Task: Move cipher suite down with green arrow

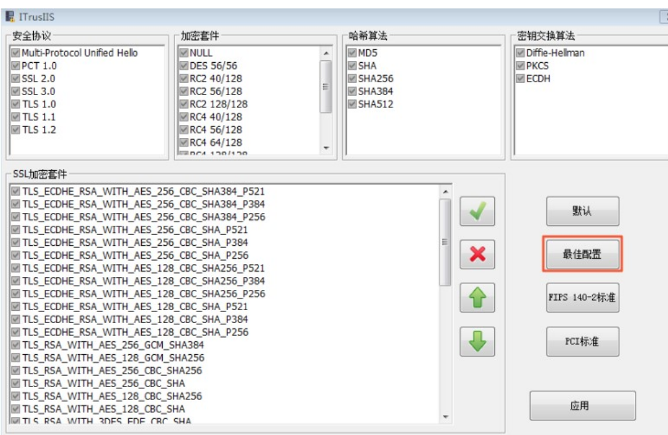Action: [x=478, y=341]
